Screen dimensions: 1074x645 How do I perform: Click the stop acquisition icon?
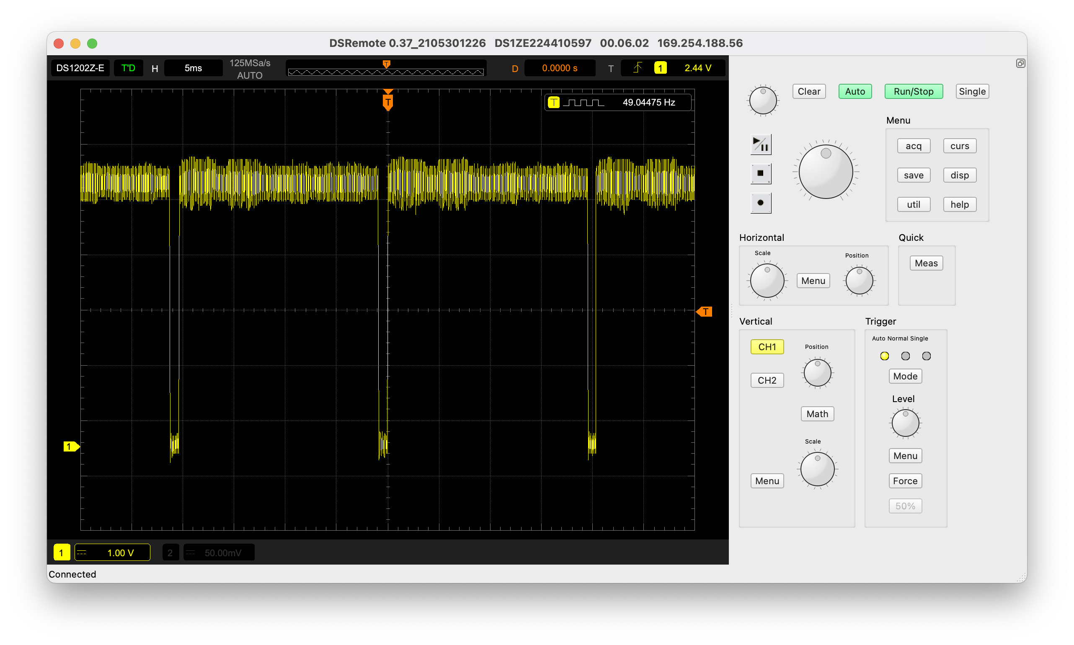coord(762,173)
